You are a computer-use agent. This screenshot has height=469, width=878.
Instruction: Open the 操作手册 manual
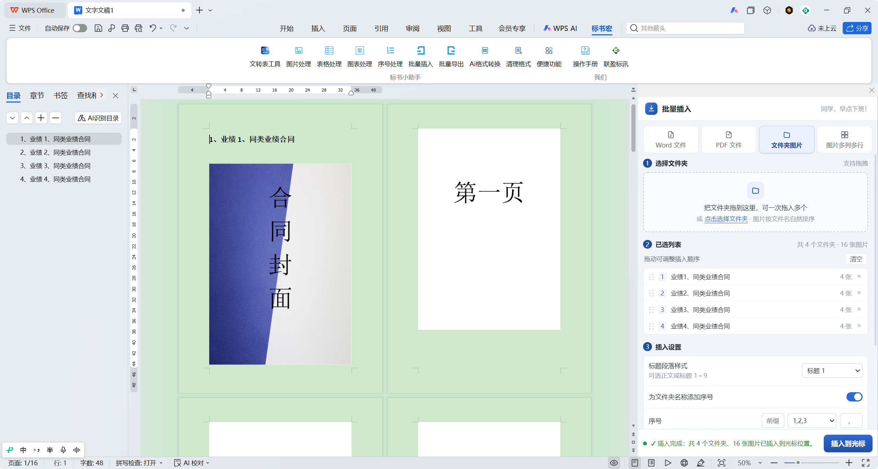(x=585, y=57)
